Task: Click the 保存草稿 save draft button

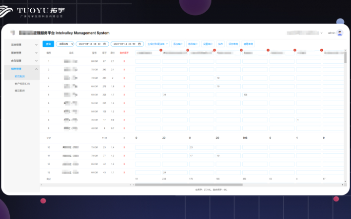Action: point(233,44)
